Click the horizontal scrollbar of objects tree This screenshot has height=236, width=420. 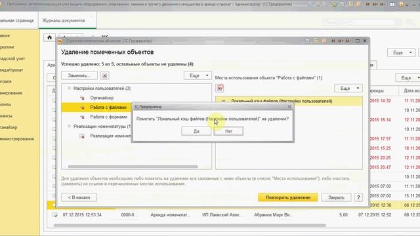coord(133,167)
